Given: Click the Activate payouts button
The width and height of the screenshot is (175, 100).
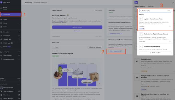Looking at the screenshot, I should point(77,27).
